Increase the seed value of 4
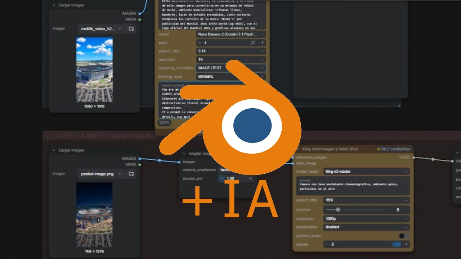Screen dimensions: 461x259 point(262,43)
